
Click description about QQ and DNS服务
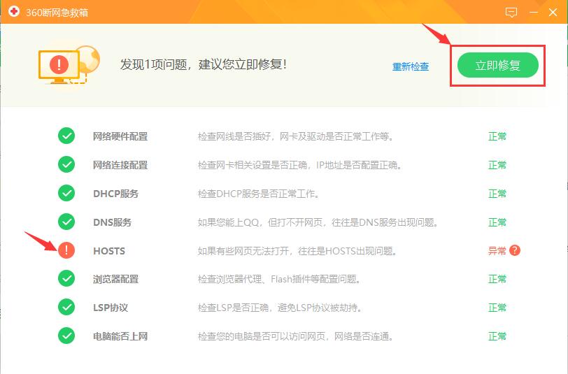(318, 222)
